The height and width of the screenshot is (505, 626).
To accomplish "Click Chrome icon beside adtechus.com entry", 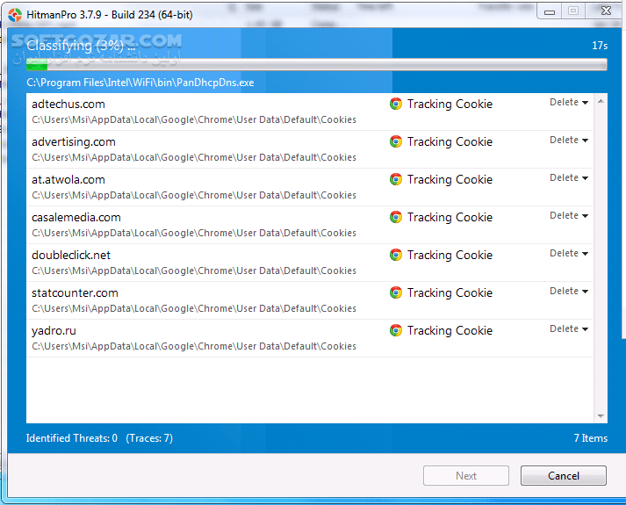I will point(396,104).
